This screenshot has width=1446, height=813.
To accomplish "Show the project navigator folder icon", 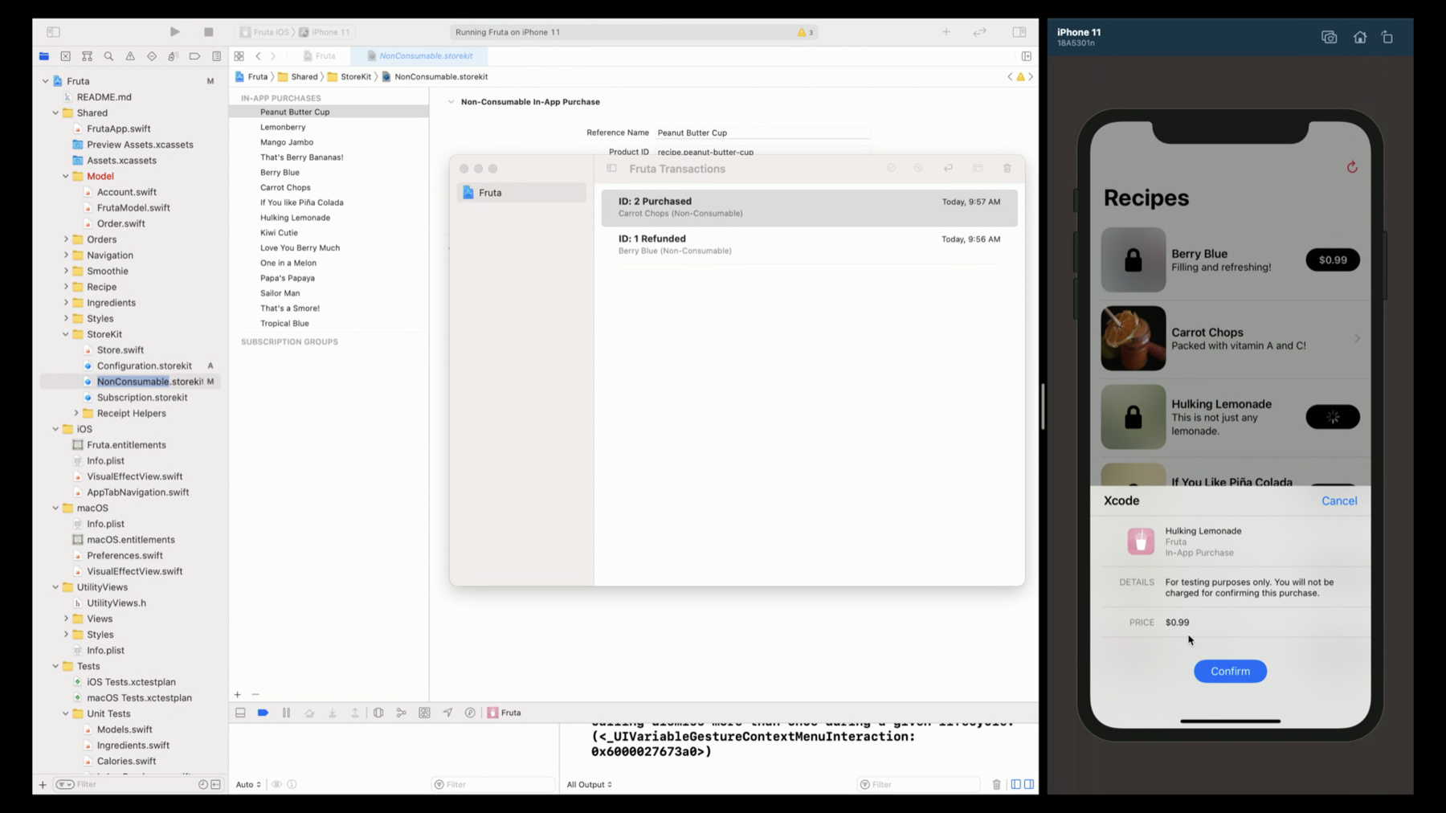I will [x=44, y=56].
